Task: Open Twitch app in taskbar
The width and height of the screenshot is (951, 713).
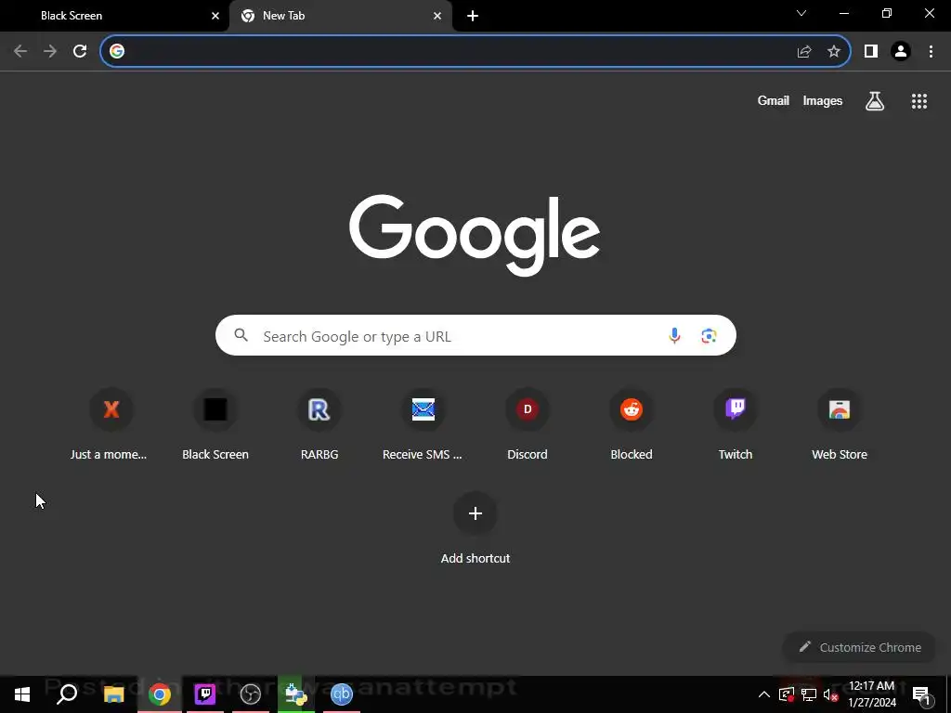Action: pos(205,694)
